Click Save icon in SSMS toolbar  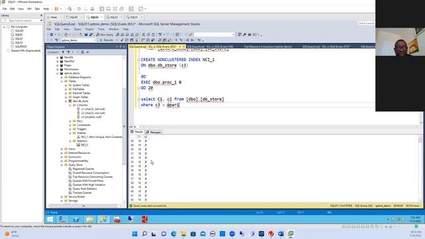pos(86,35)
